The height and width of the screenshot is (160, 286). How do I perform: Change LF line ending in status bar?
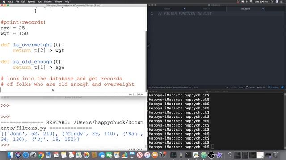click(x=227, y=88)
